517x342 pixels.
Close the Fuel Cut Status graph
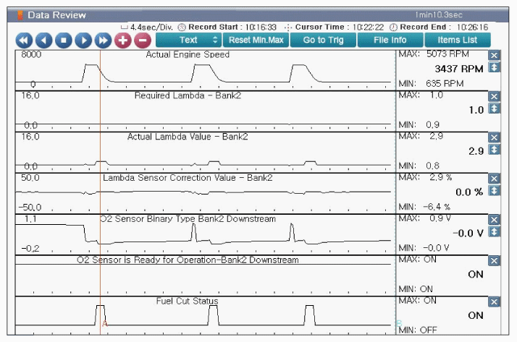pyautogui.click(x=494, y=302)
